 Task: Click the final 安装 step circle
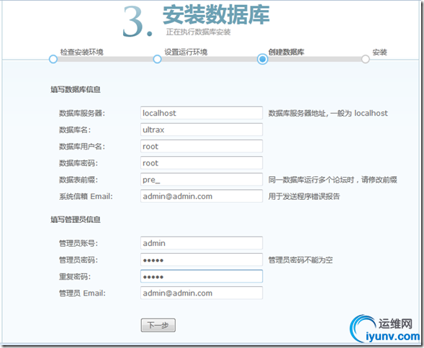click(x=365, y=59)
